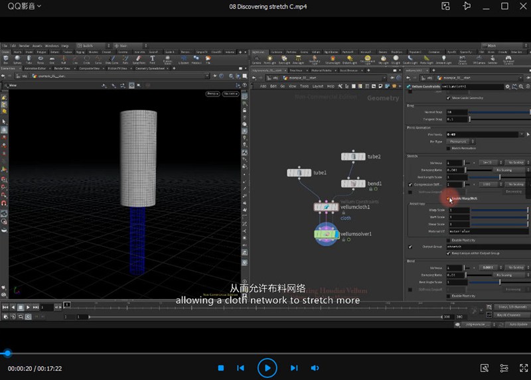Toggle the Enable Warp/Weft checkbox
531x380 pixels.
click(447, 198)
